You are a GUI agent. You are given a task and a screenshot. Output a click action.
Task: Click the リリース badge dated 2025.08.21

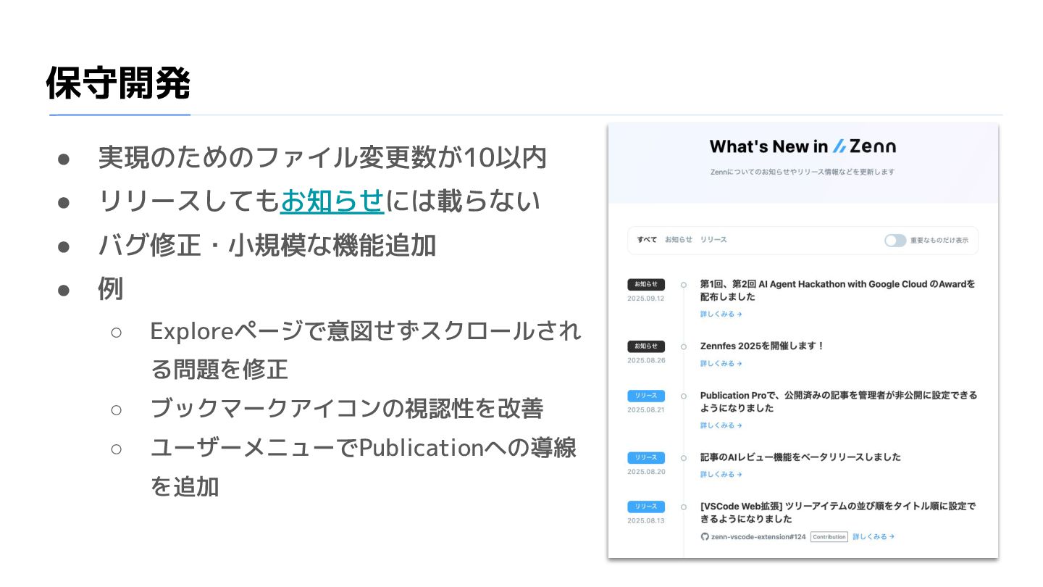pyautogui.click(x=646, y=396)
